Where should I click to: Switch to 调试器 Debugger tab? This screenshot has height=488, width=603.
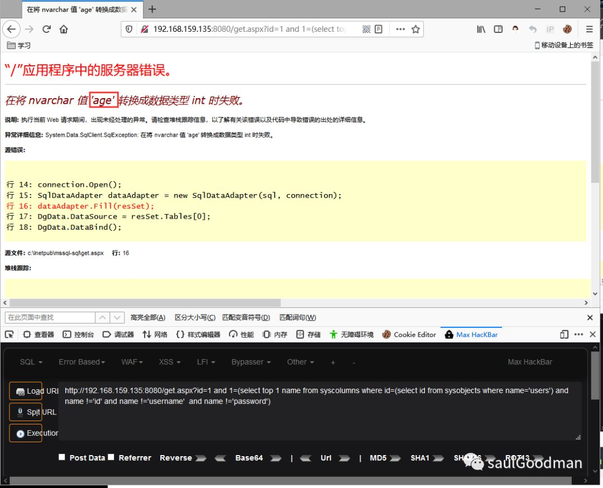[x=118, y=335]
